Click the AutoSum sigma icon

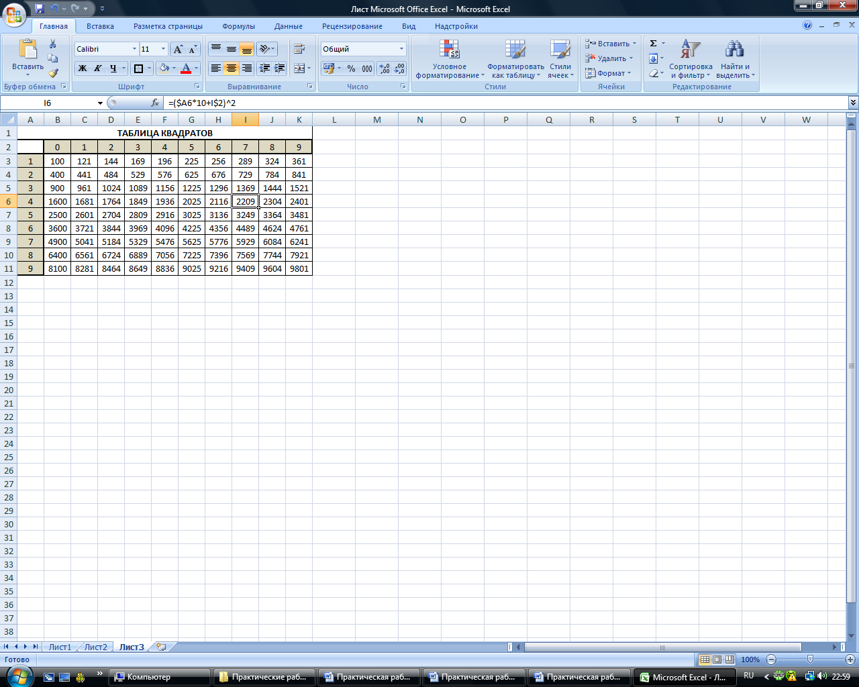654,44
